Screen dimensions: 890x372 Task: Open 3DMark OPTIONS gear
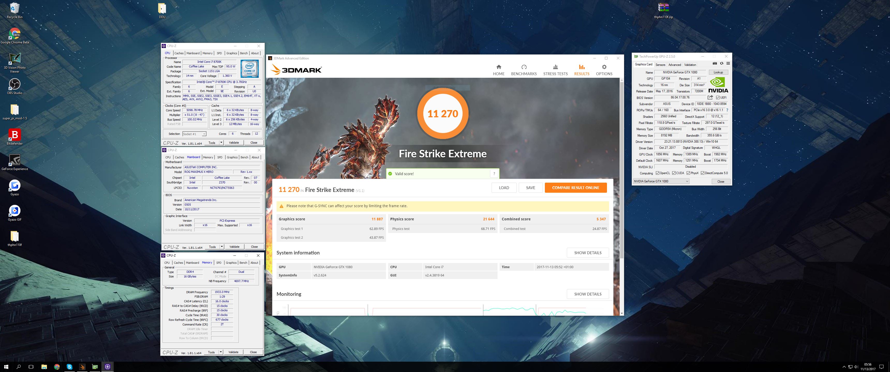[x=604, y=70]
